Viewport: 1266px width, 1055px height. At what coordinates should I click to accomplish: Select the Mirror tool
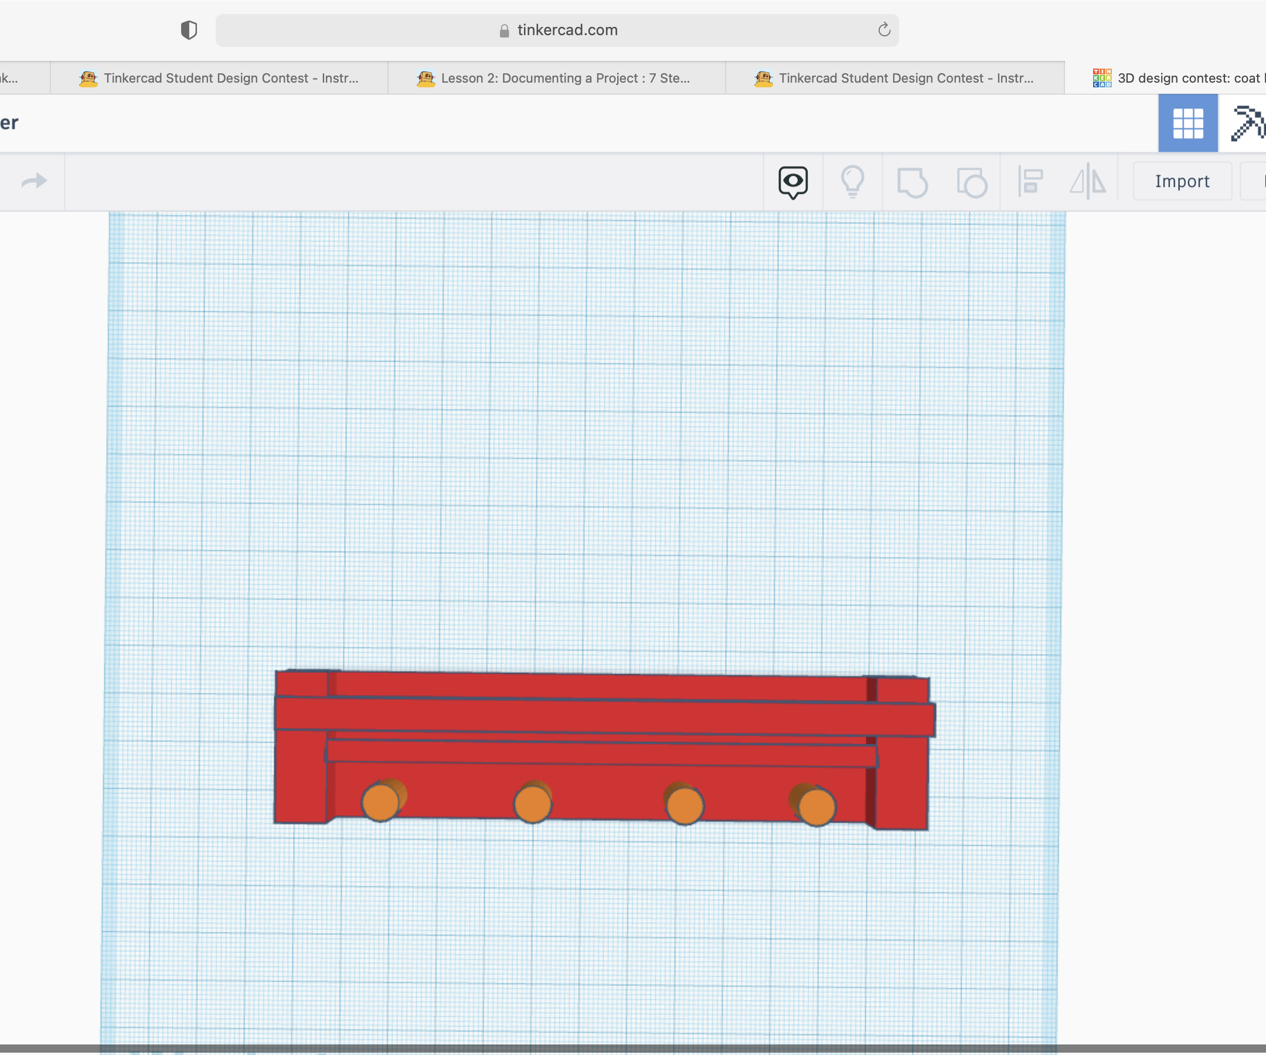1088,182
